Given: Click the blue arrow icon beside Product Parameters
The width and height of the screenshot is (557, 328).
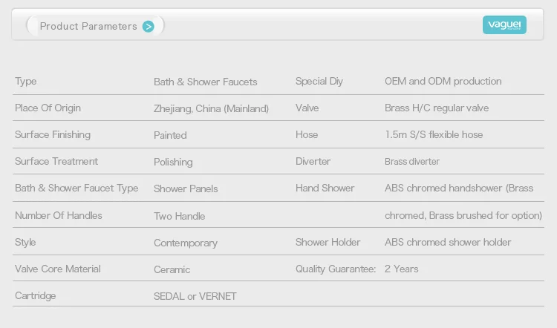Looking at the screenshot, I should point(149,27).
